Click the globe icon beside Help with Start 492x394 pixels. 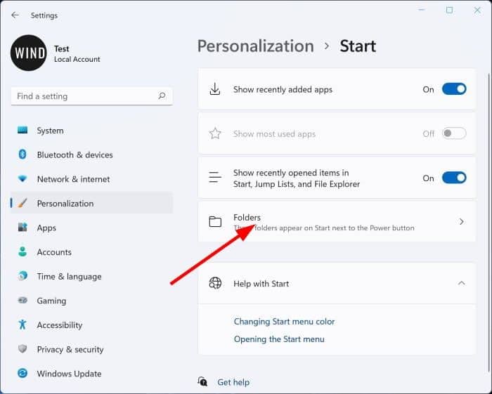point(215,283)
